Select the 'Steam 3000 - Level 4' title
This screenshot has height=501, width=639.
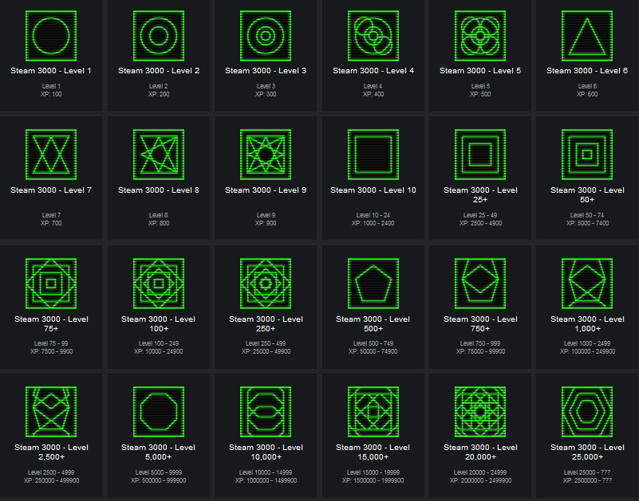point(373,71)
